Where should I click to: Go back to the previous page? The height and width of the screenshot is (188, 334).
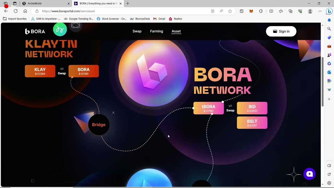pos(6,11)
